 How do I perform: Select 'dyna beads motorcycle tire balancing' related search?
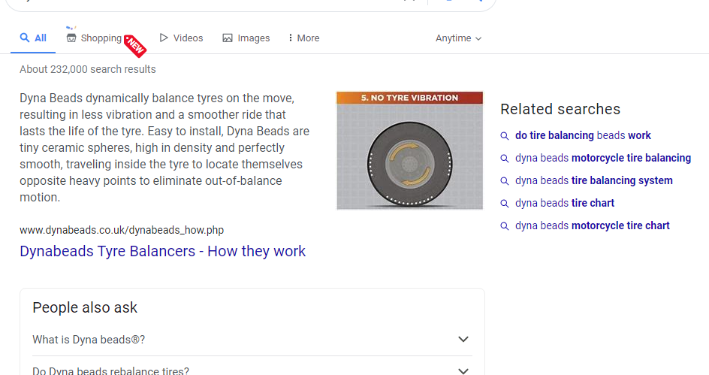(x=603, y=158)
